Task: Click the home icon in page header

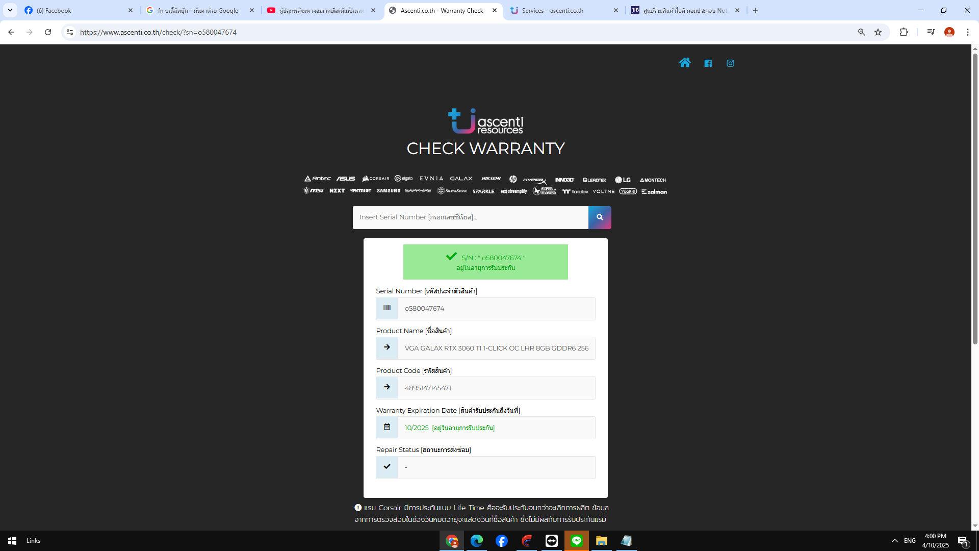Action: [x=684, y=63]
